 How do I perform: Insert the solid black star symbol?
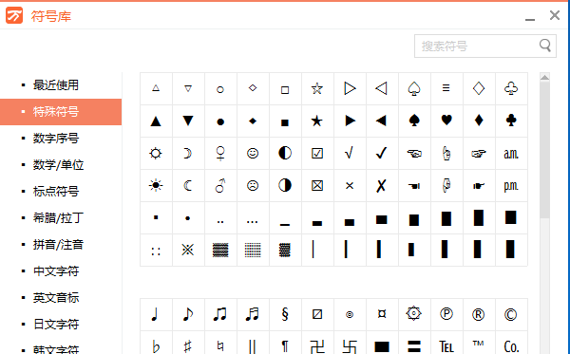click(317, 121)
